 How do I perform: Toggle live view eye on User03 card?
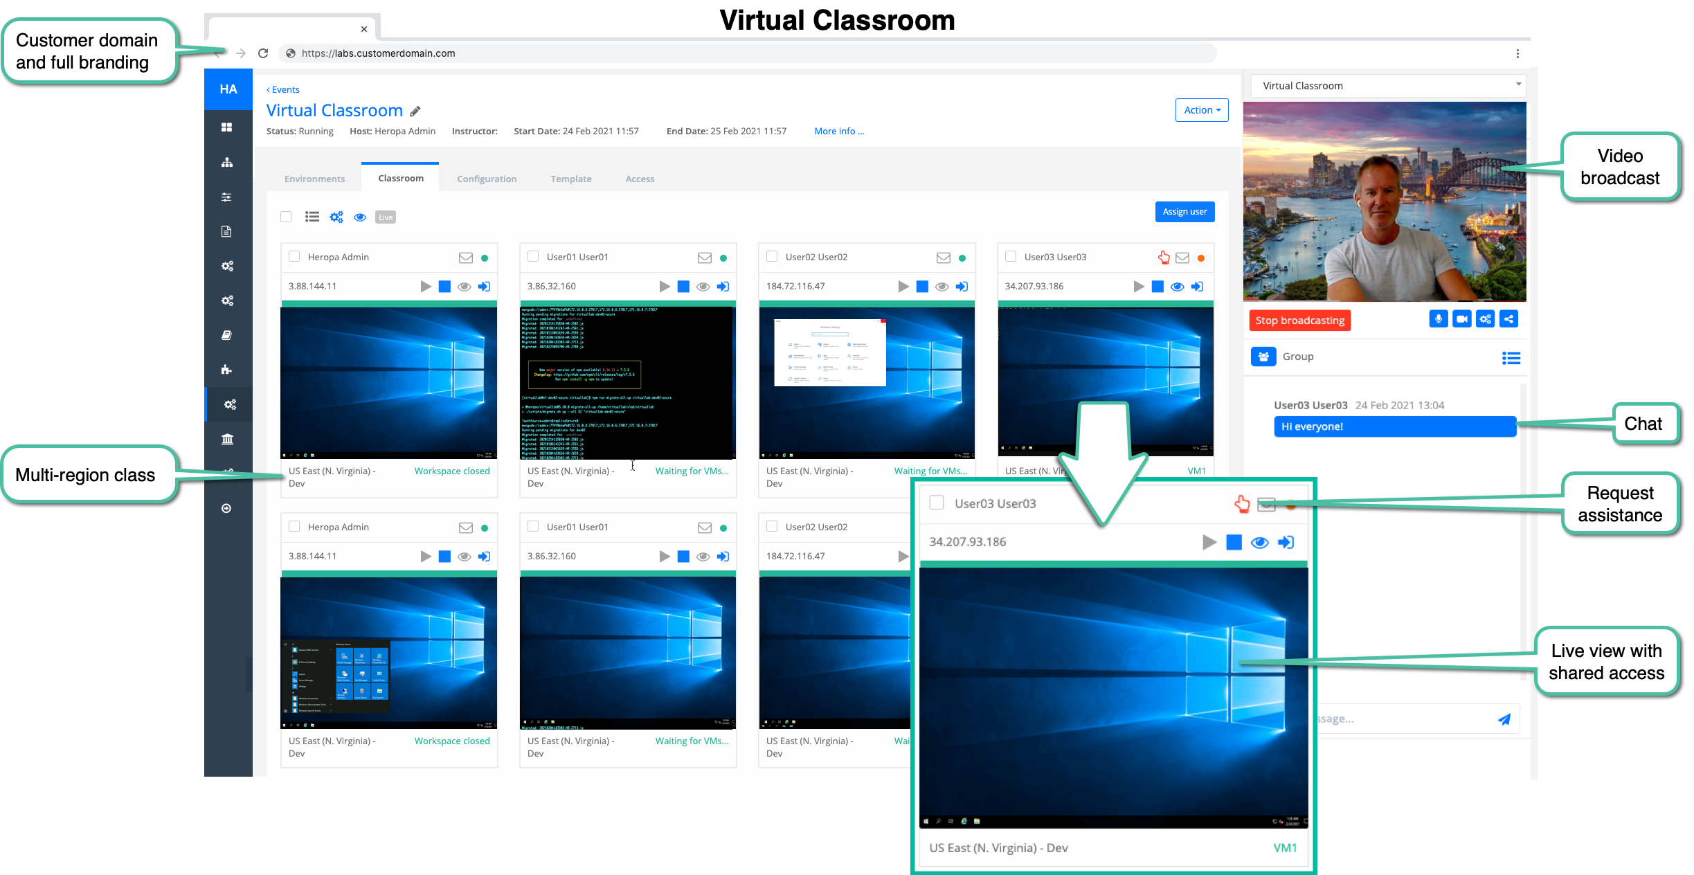1177,287
